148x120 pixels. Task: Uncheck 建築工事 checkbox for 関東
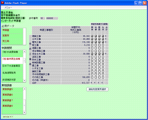(x=92, y=36)
